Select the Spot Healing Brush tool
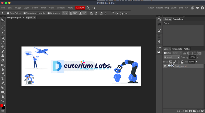The width and height of the screenshot is (205, 113). (3, 47)
